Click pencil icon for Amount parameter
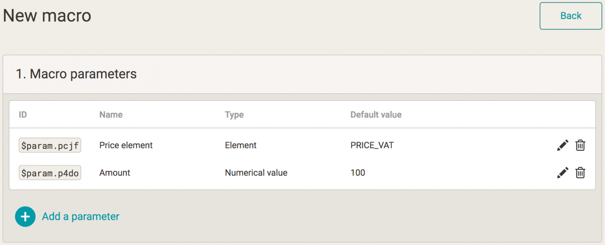This screenshot has height=245, width=605. coord(563,173)
